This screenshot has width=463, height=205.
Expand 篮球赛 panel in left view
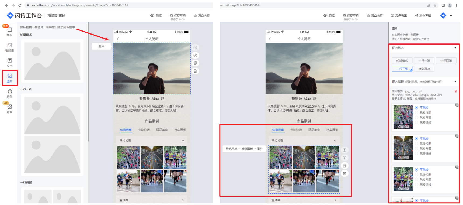183,200
